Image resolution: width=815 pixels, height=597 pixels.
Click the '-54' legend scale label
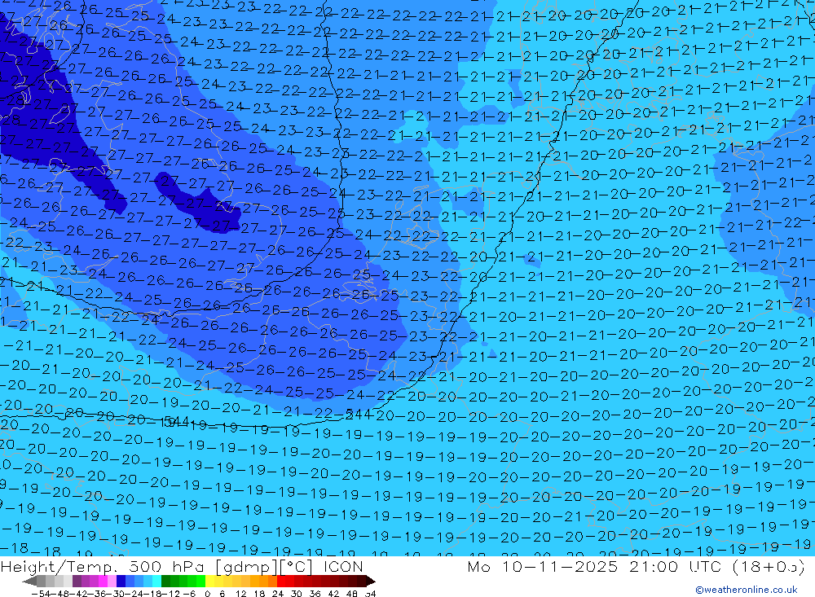pos(41,594)
